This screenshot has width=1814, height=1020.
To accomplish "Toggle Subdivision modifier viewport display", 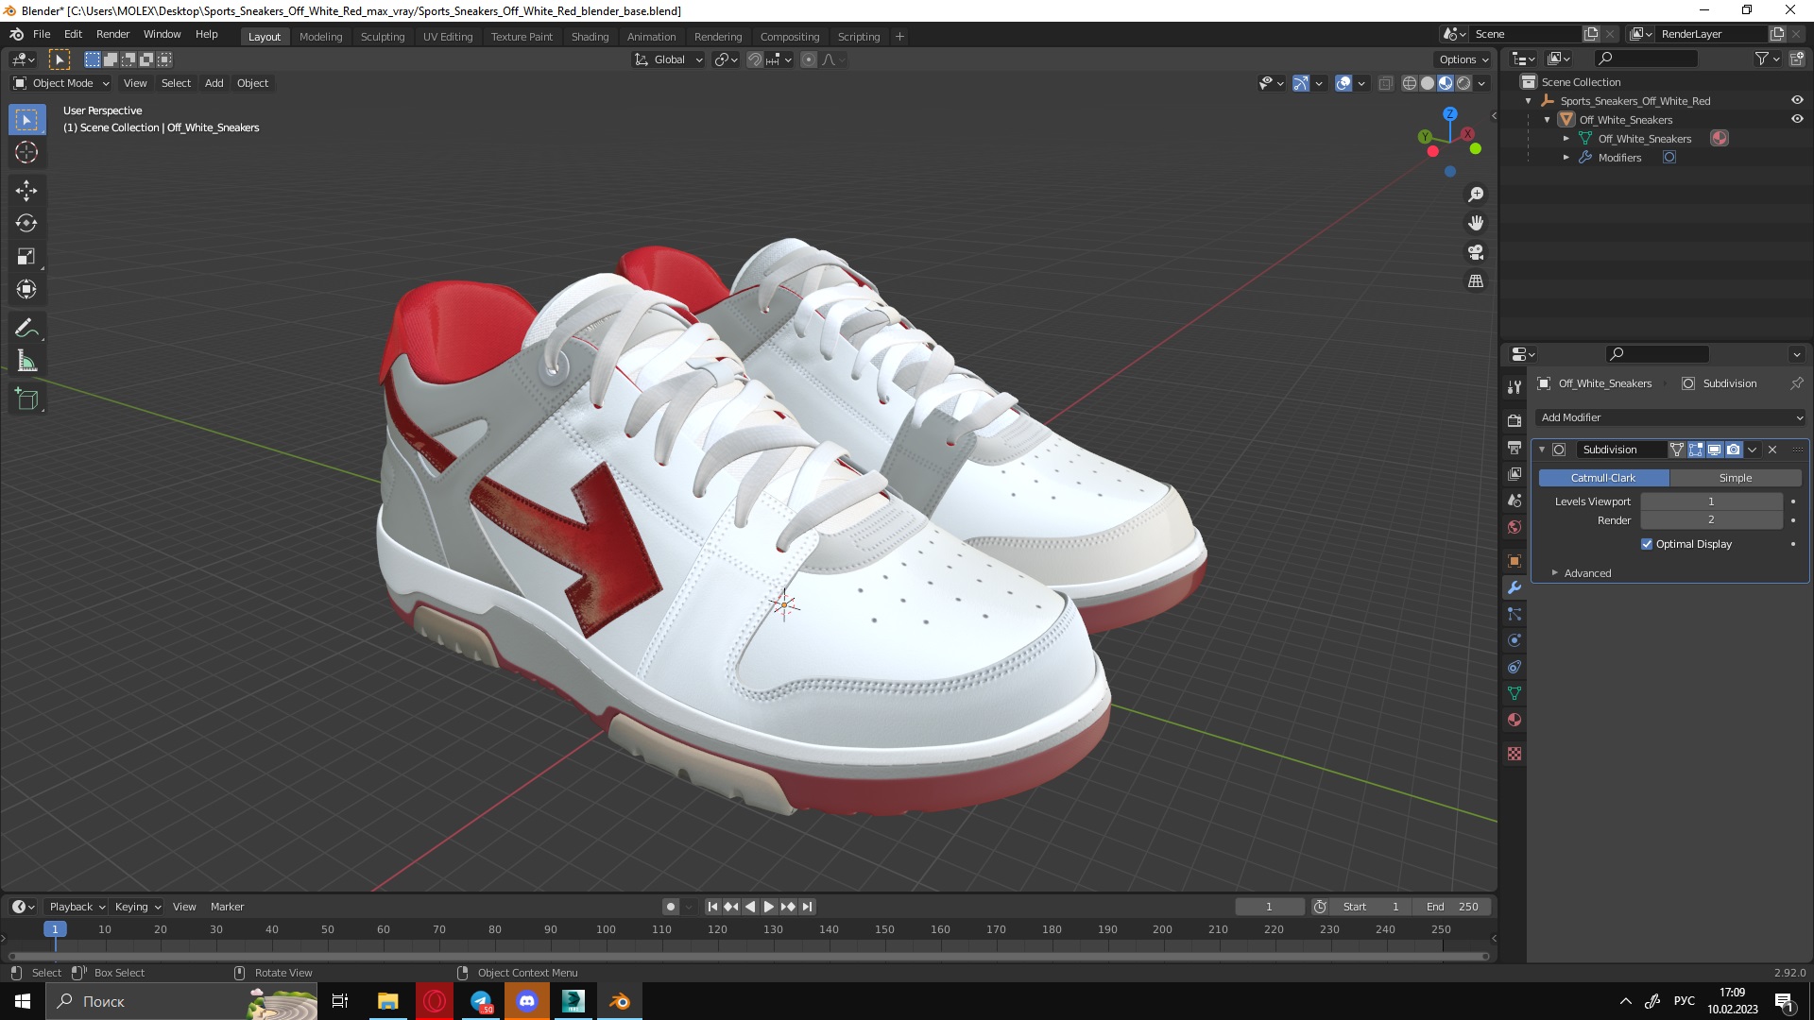I will [1715, 450].
